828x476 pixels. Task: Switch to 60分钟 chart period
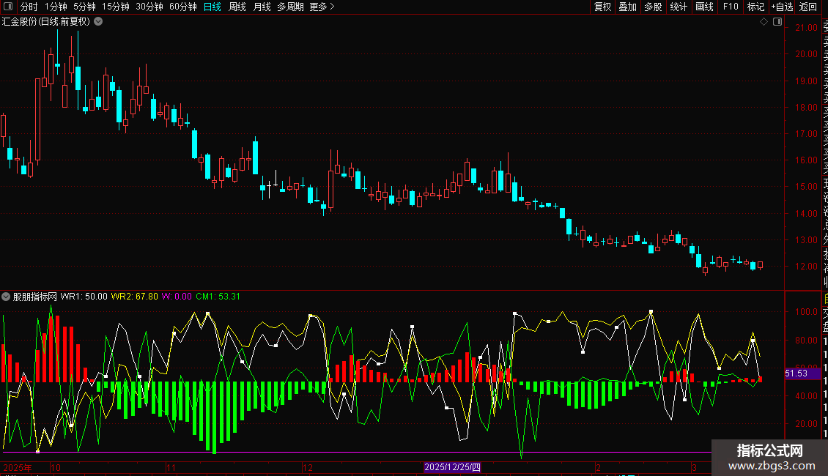click(183, 7)
